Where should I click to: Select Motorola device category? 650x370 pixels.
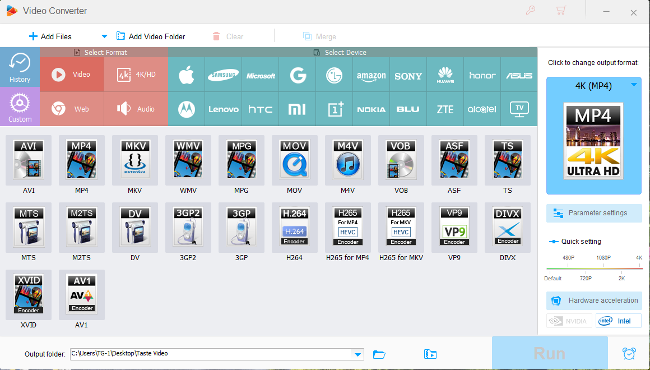187,109
